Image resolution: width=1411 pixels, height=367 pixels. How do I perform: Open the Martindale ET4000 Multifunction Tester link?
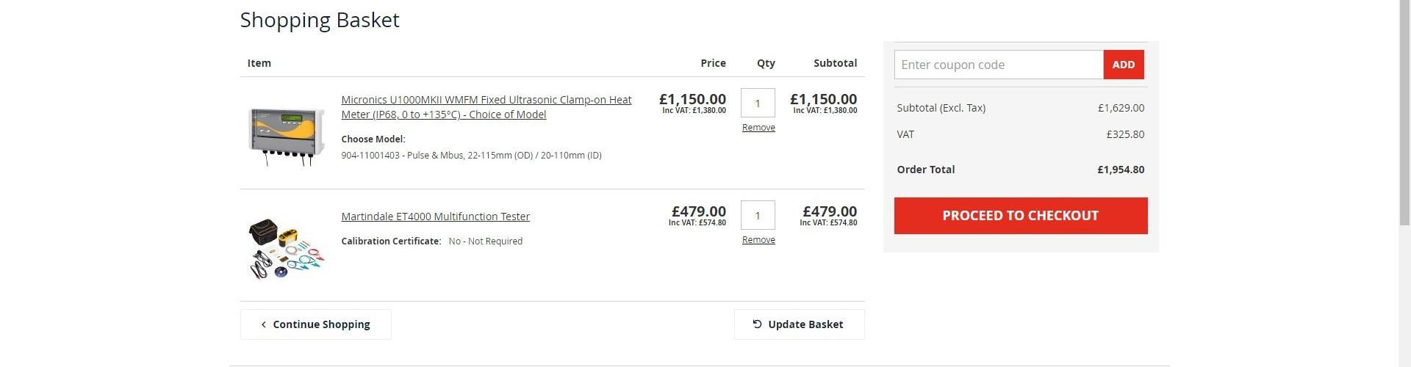coord(435,217)
